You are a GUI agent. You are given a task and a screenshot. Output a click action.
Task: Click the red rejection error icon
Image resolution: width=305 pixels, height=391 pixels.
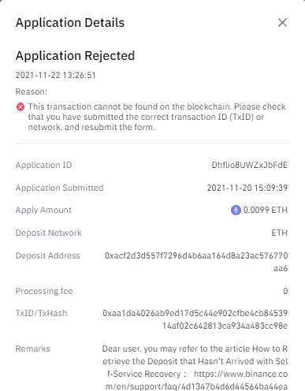pos(20,107)
